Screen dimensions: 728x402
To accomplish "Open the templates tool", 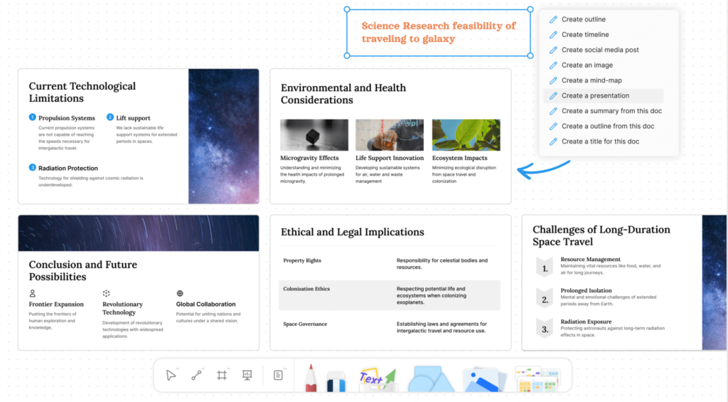I will (x=537, y=379).
